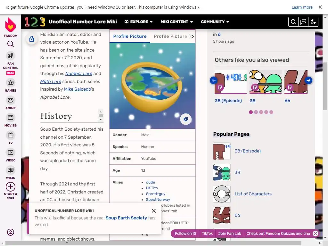The width and height of the screenshot is (328, 246).
Task: Click the Start a Wiki plus icon
Action: coord(11,187)
